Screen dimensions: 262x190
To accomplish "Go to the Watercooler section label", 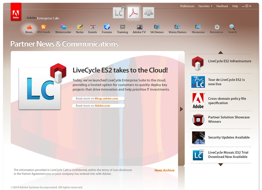I will pos(63,32).
